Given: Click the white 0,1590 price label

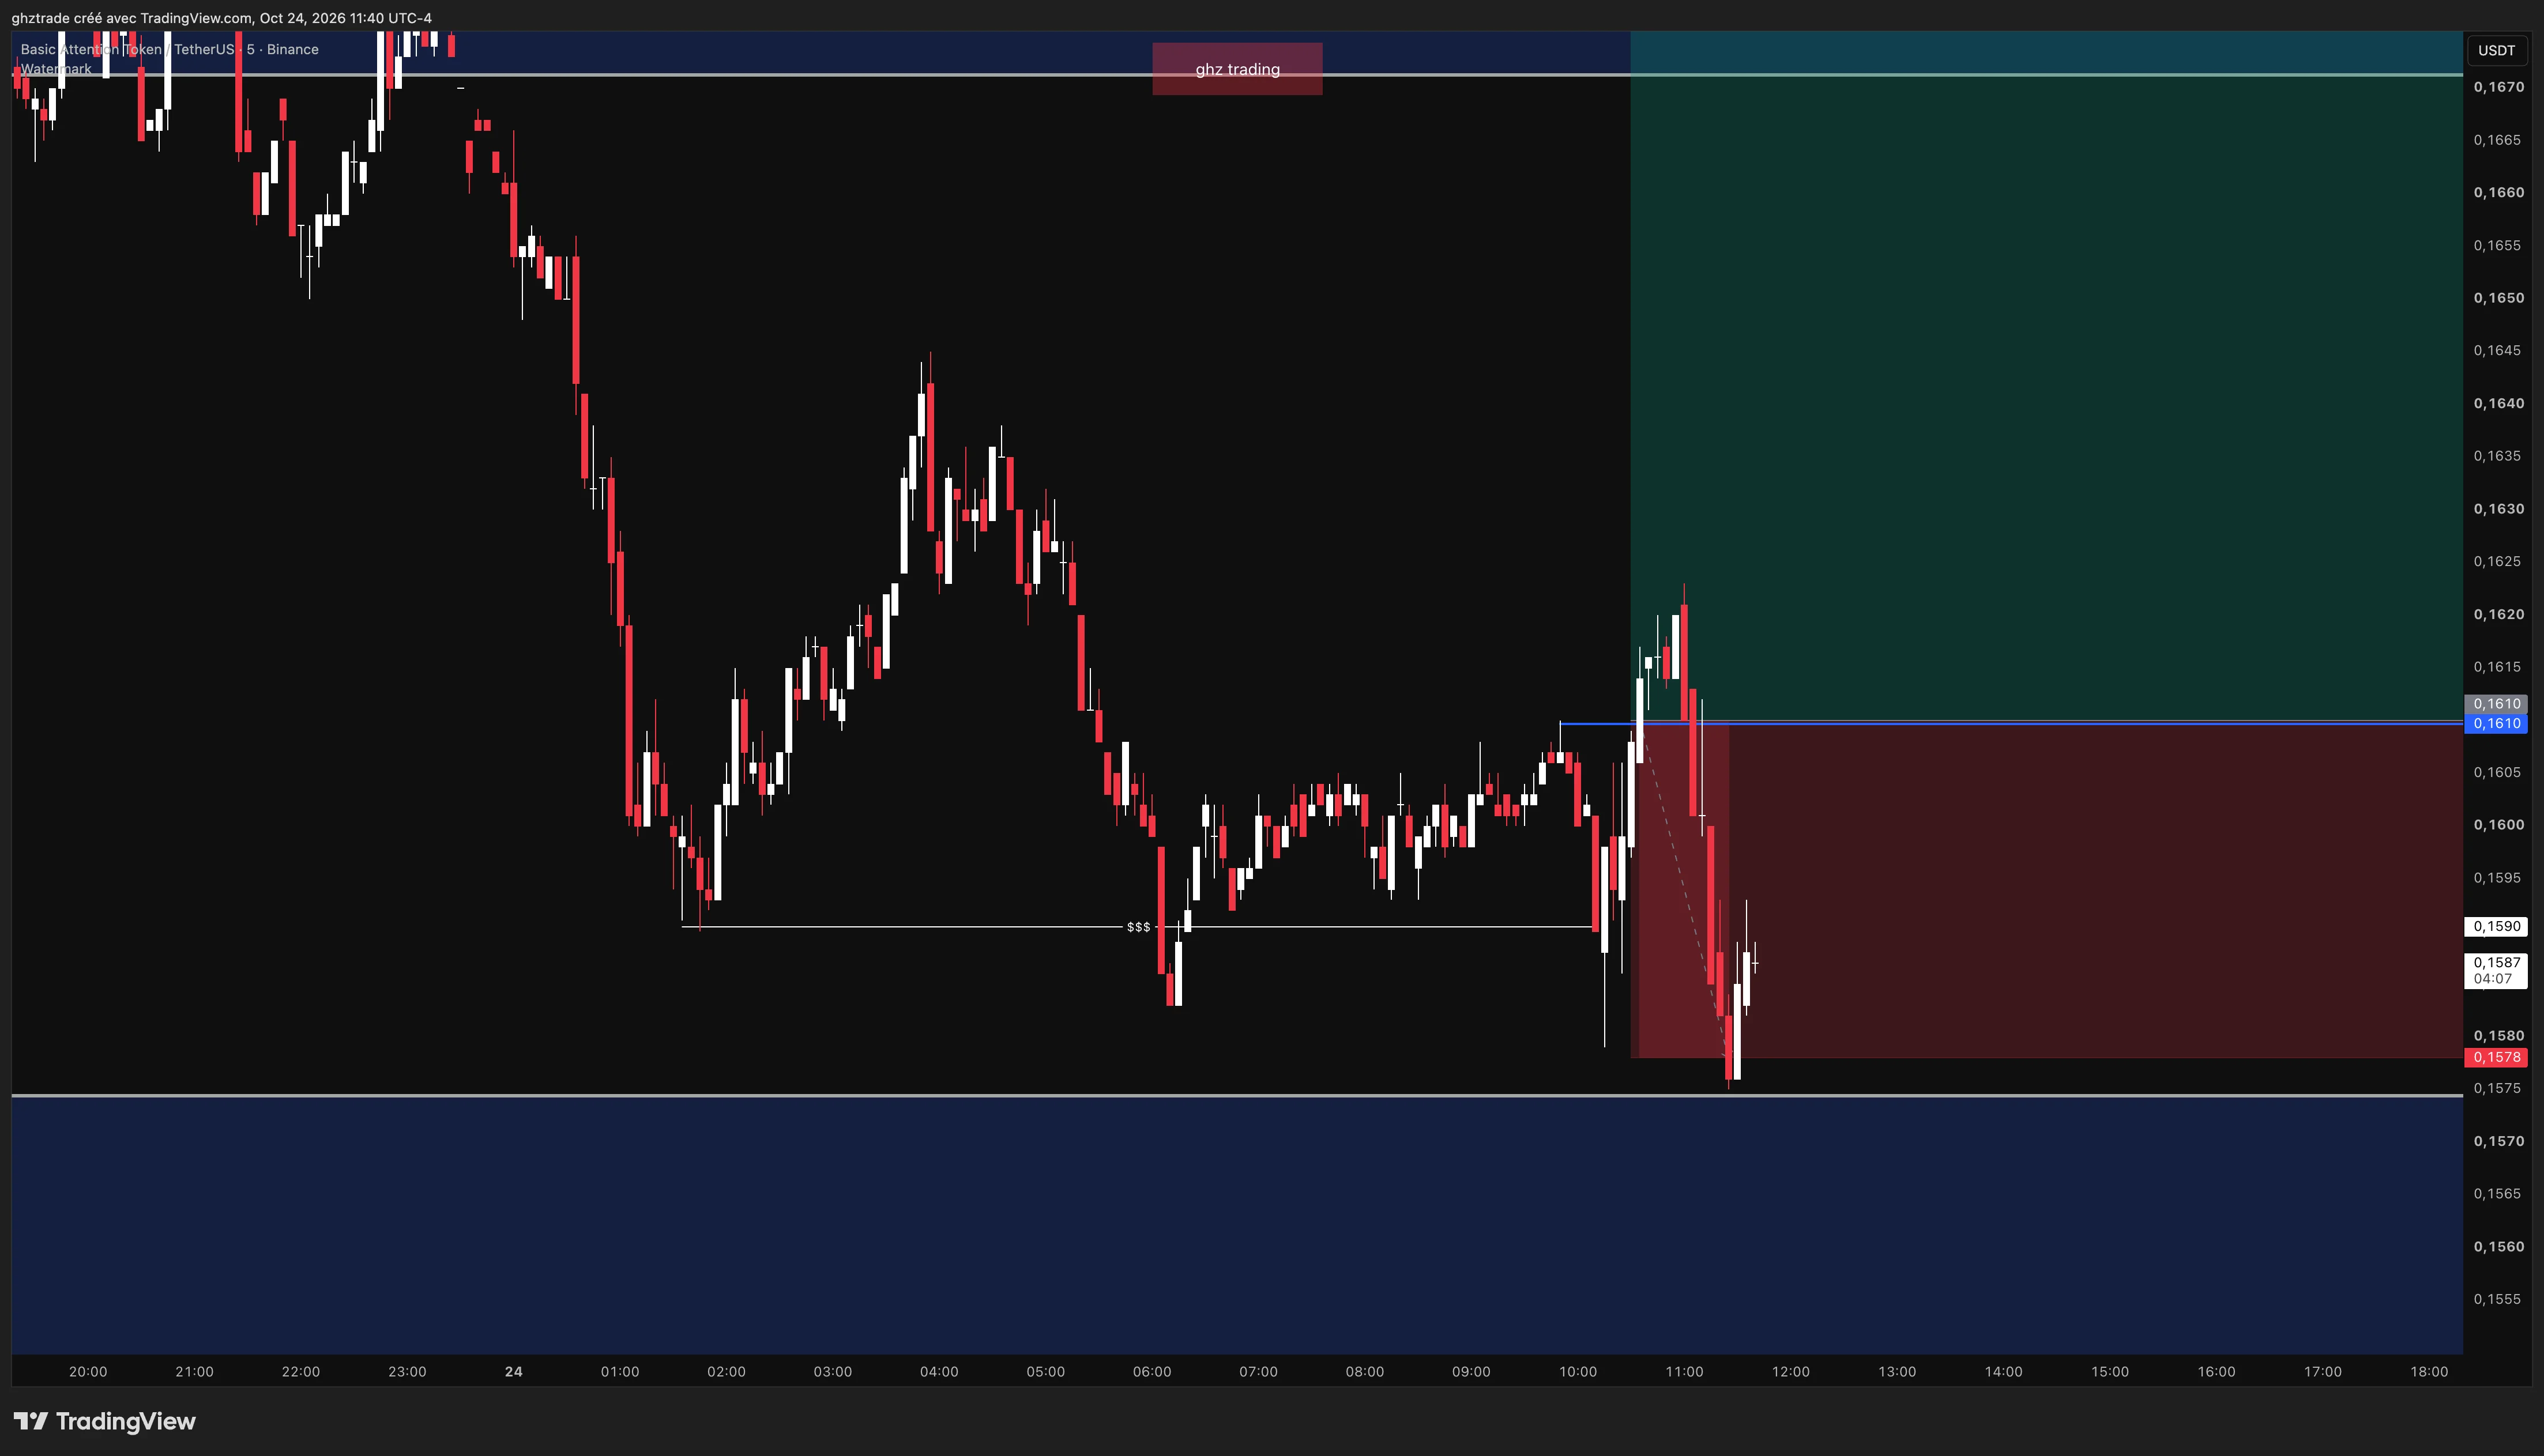Looking at the screenshot, I should 2496,926.
